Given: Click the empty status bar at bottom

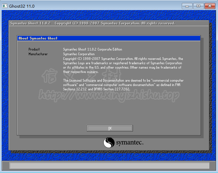Looking at the screenshot, I should 109,165.
